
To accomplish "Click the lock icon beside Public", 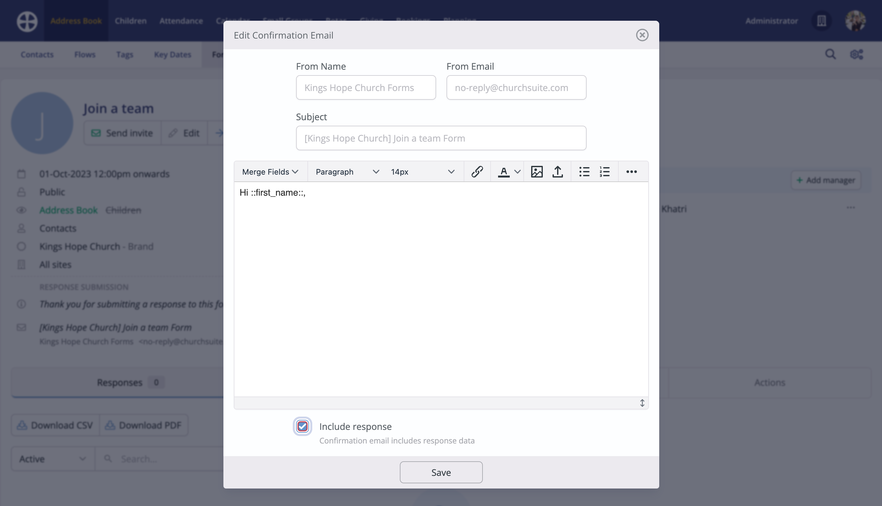I will click(x=21, y=192).
